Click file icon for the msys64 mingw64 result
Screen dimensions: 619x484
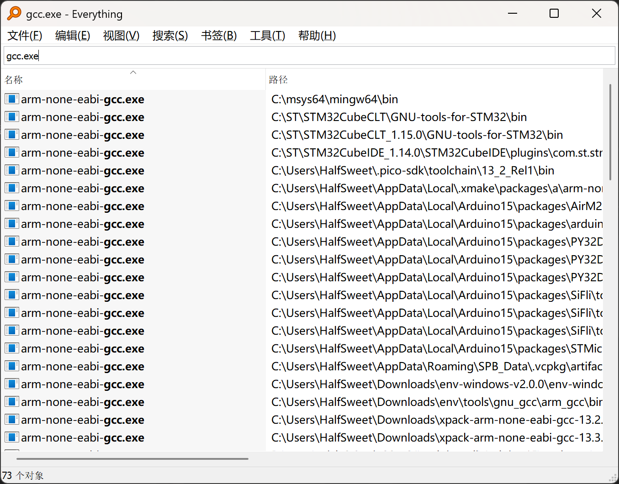coord(12,99)
